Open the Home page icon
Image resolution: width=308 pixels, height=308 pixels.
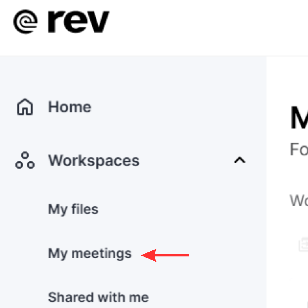25,107
